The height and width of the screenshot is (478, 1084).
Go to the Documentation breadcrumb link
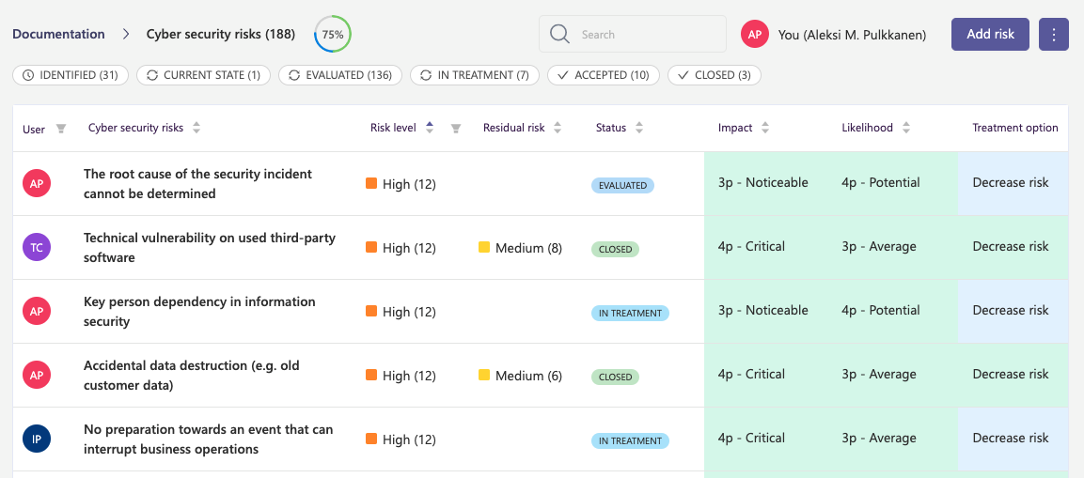(59, 34)
